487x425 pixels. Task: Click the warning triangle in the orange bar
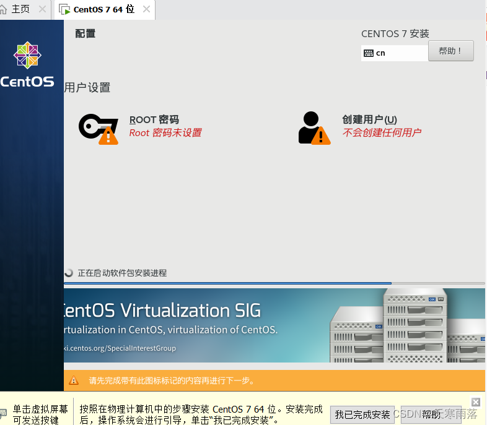pos(74,380)
